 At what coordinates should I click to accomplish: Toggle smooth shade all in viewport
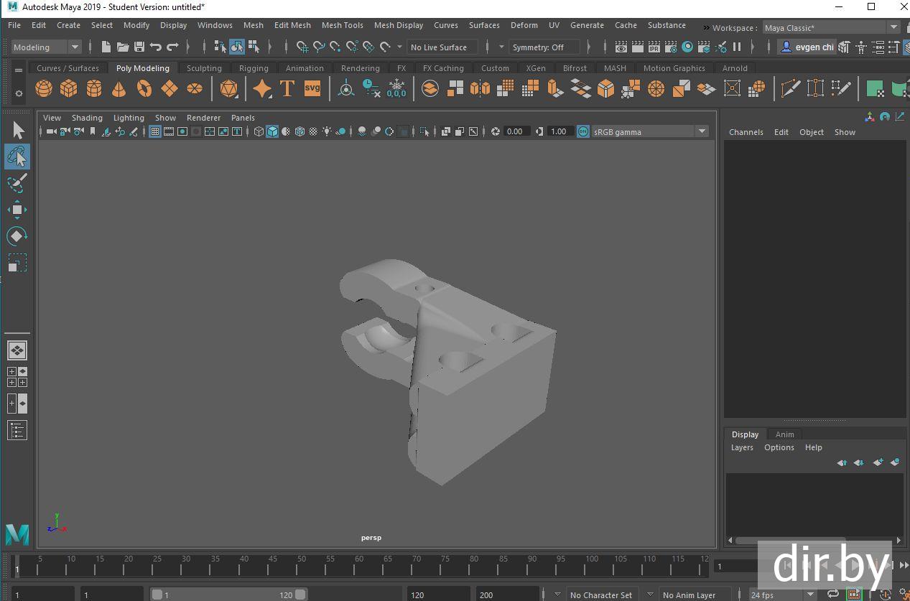click(272, 131)
